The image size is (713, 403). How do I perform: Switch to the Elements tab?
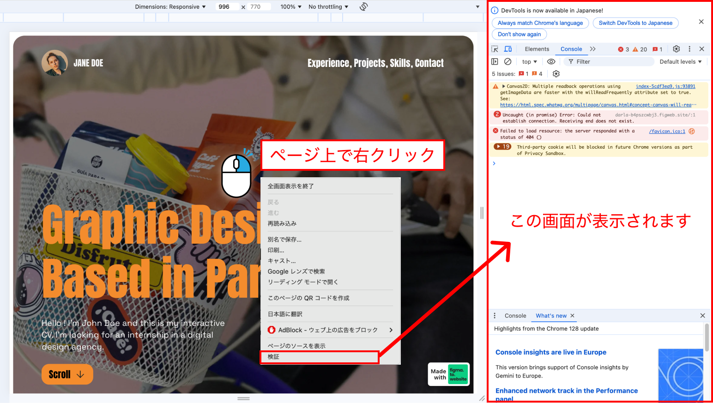pyautogui.click(x=537, y=49)
